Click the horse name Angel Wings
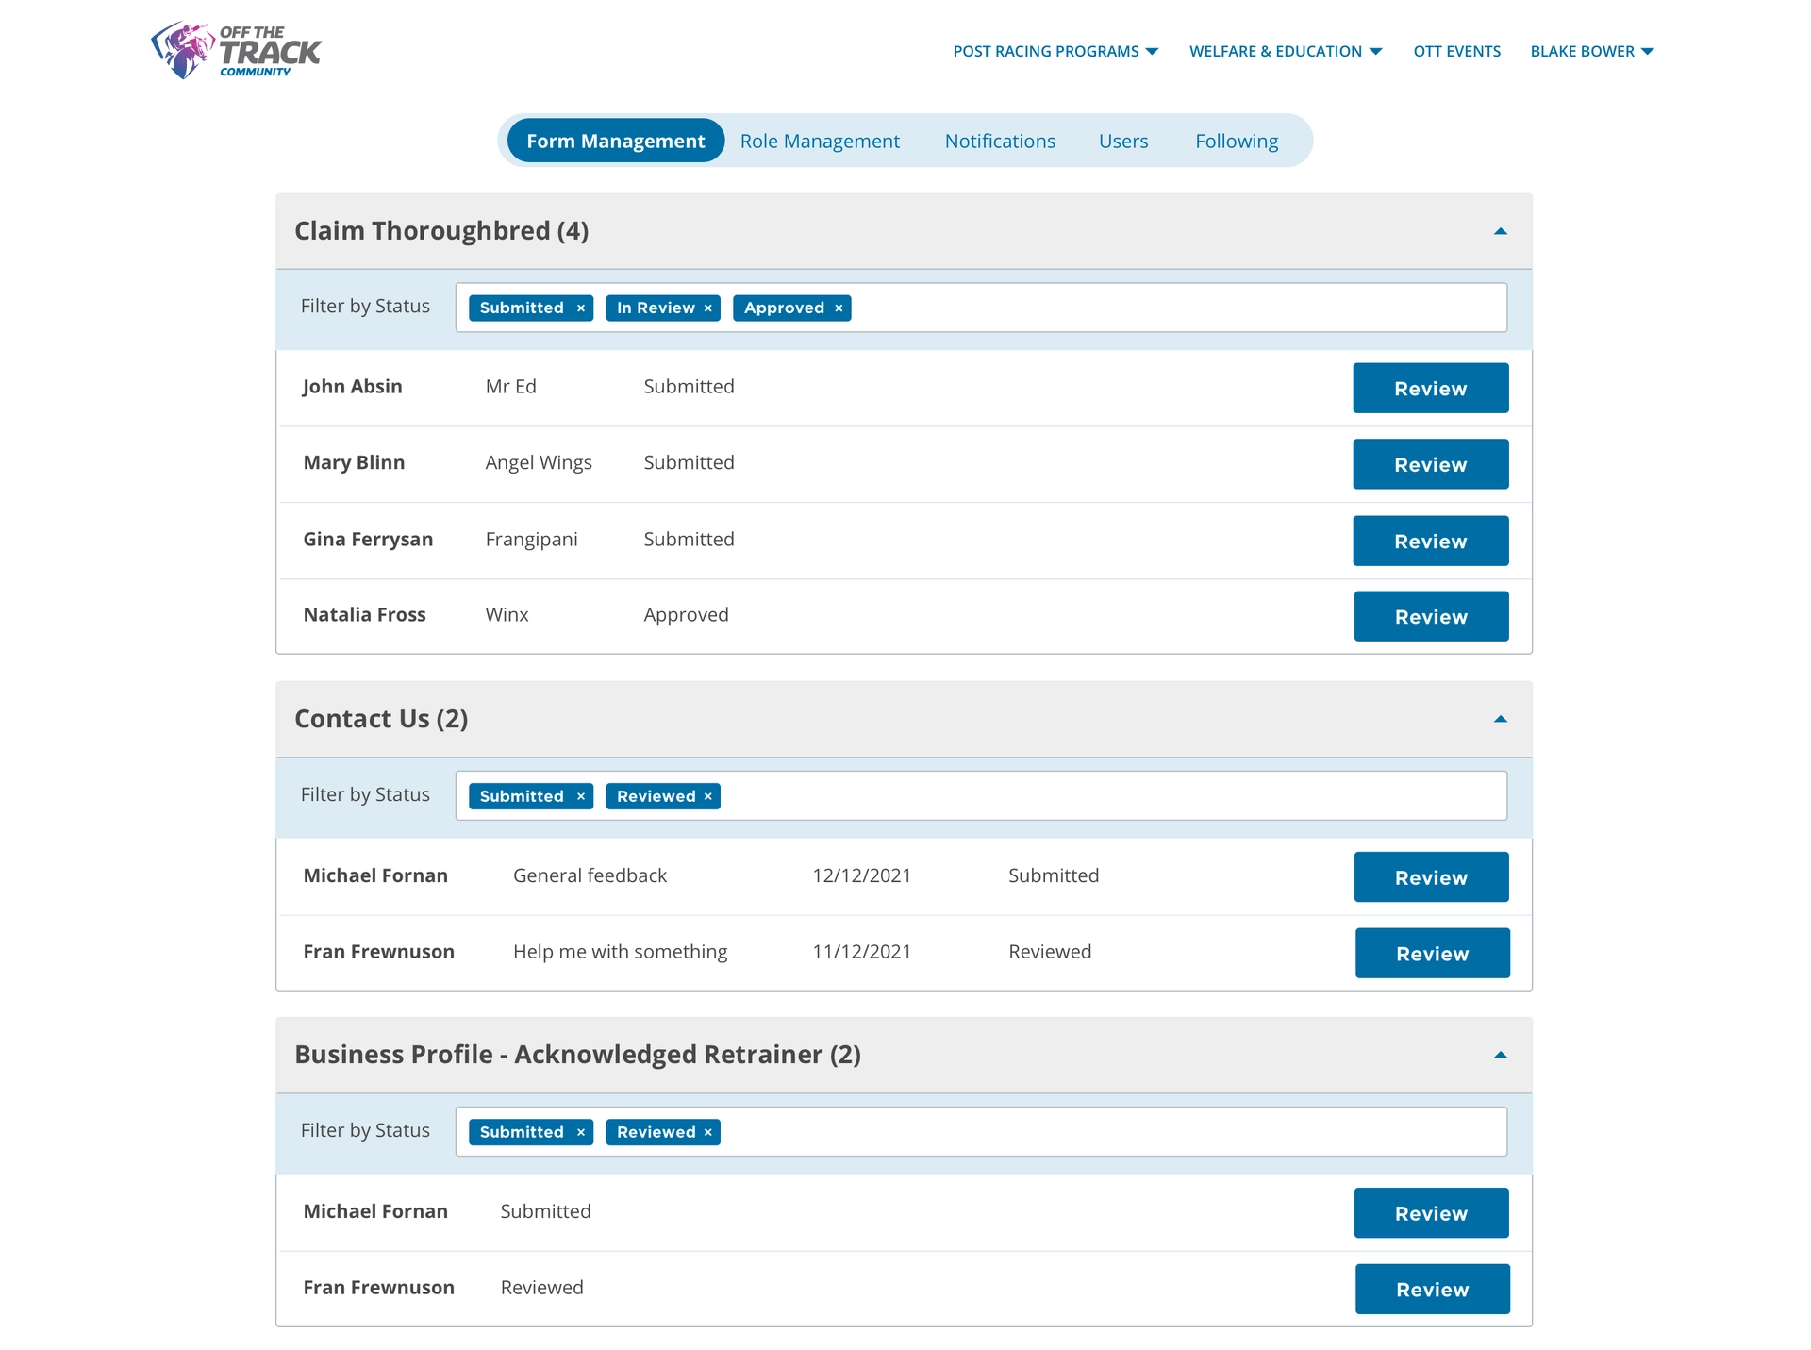This screenshot has width=1811, height=1350. click(539, 463)
